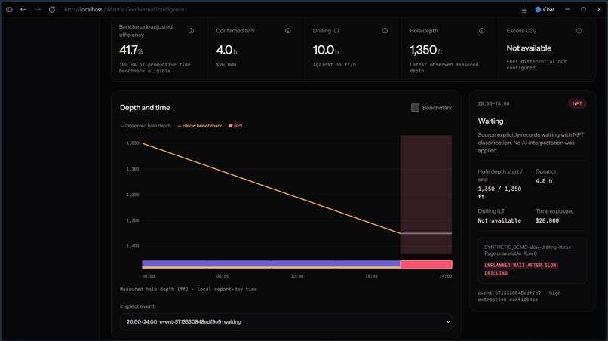
Task: Click the '4.0 h' Duration value
Action: (x=544, y=181)
